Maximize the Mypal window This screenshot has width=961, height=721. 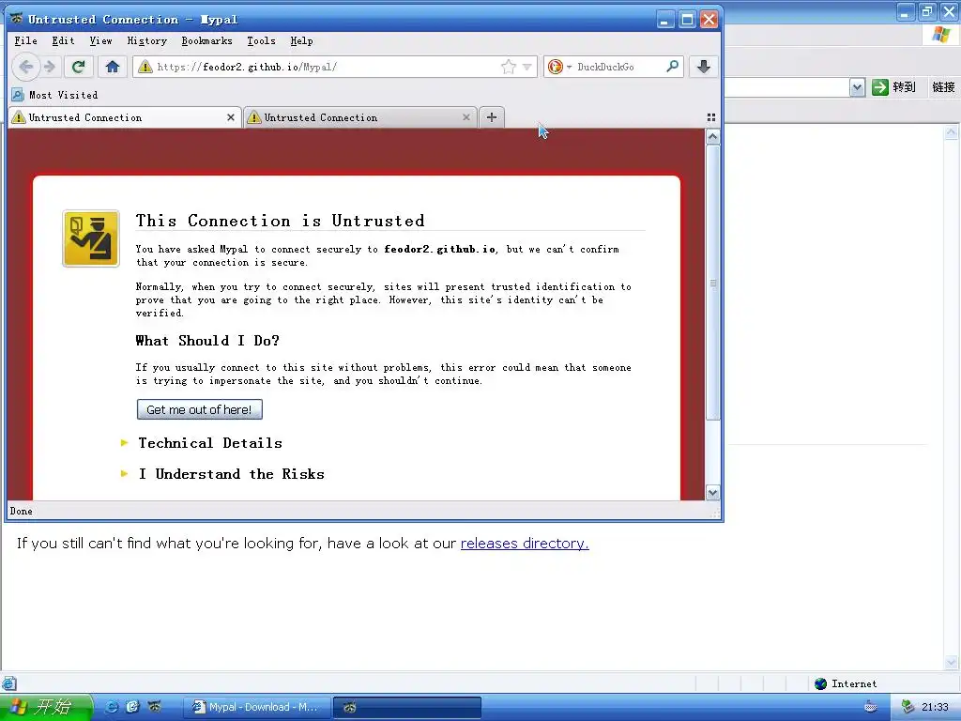coord(688,20)
